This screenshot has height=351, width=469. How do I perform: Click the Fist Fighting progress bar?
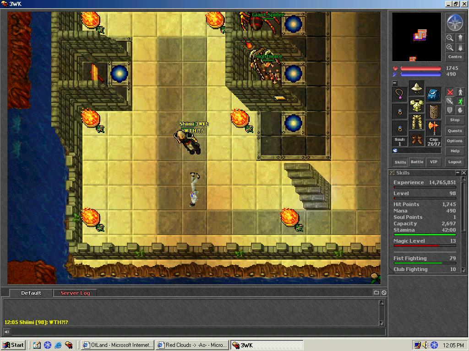click(x=425, y=263)
